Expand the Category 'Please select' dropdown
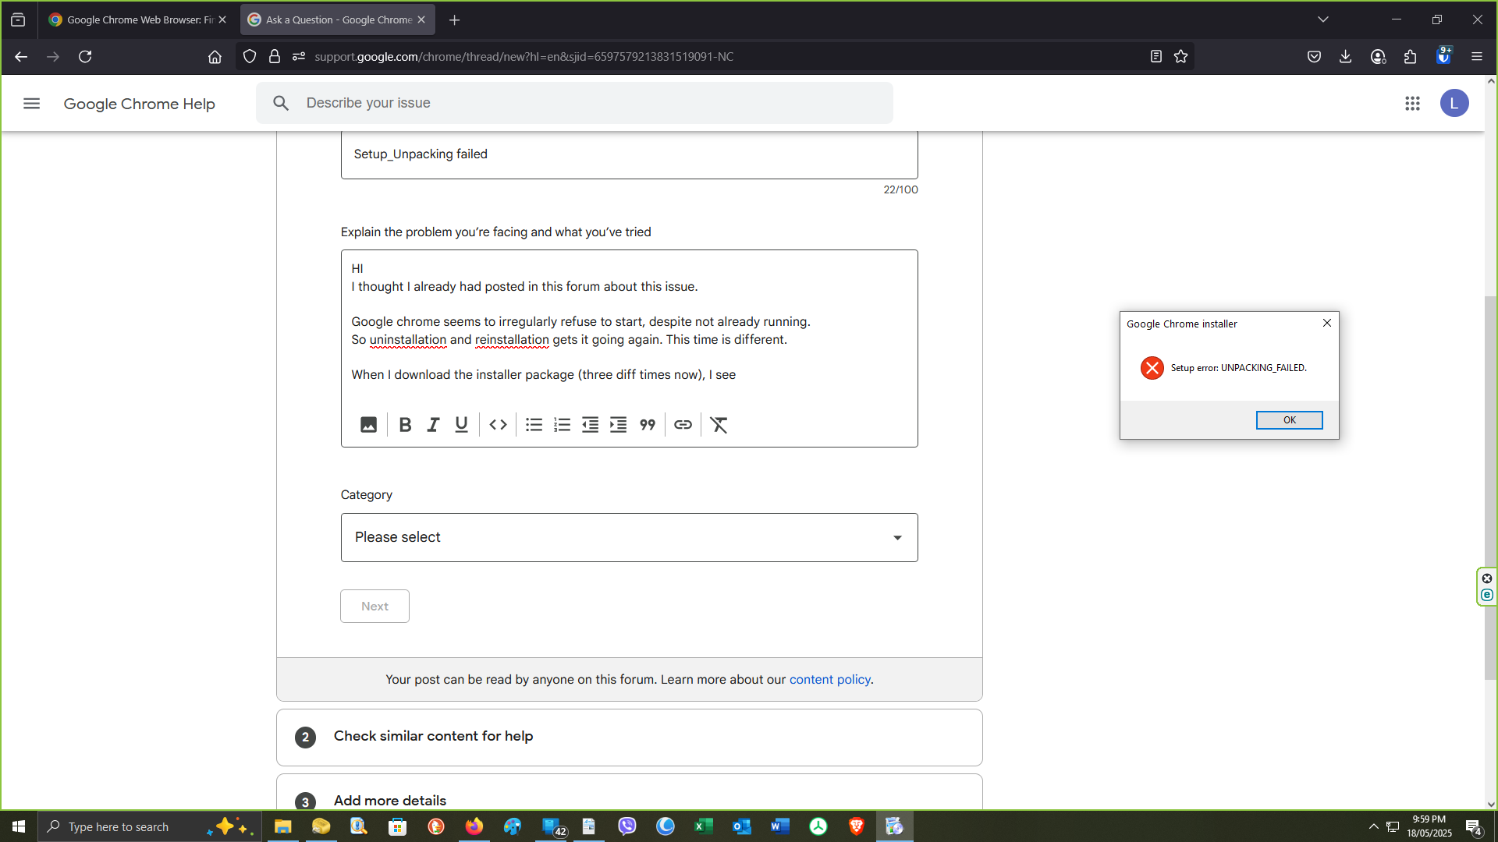 [x=629, y=537]
